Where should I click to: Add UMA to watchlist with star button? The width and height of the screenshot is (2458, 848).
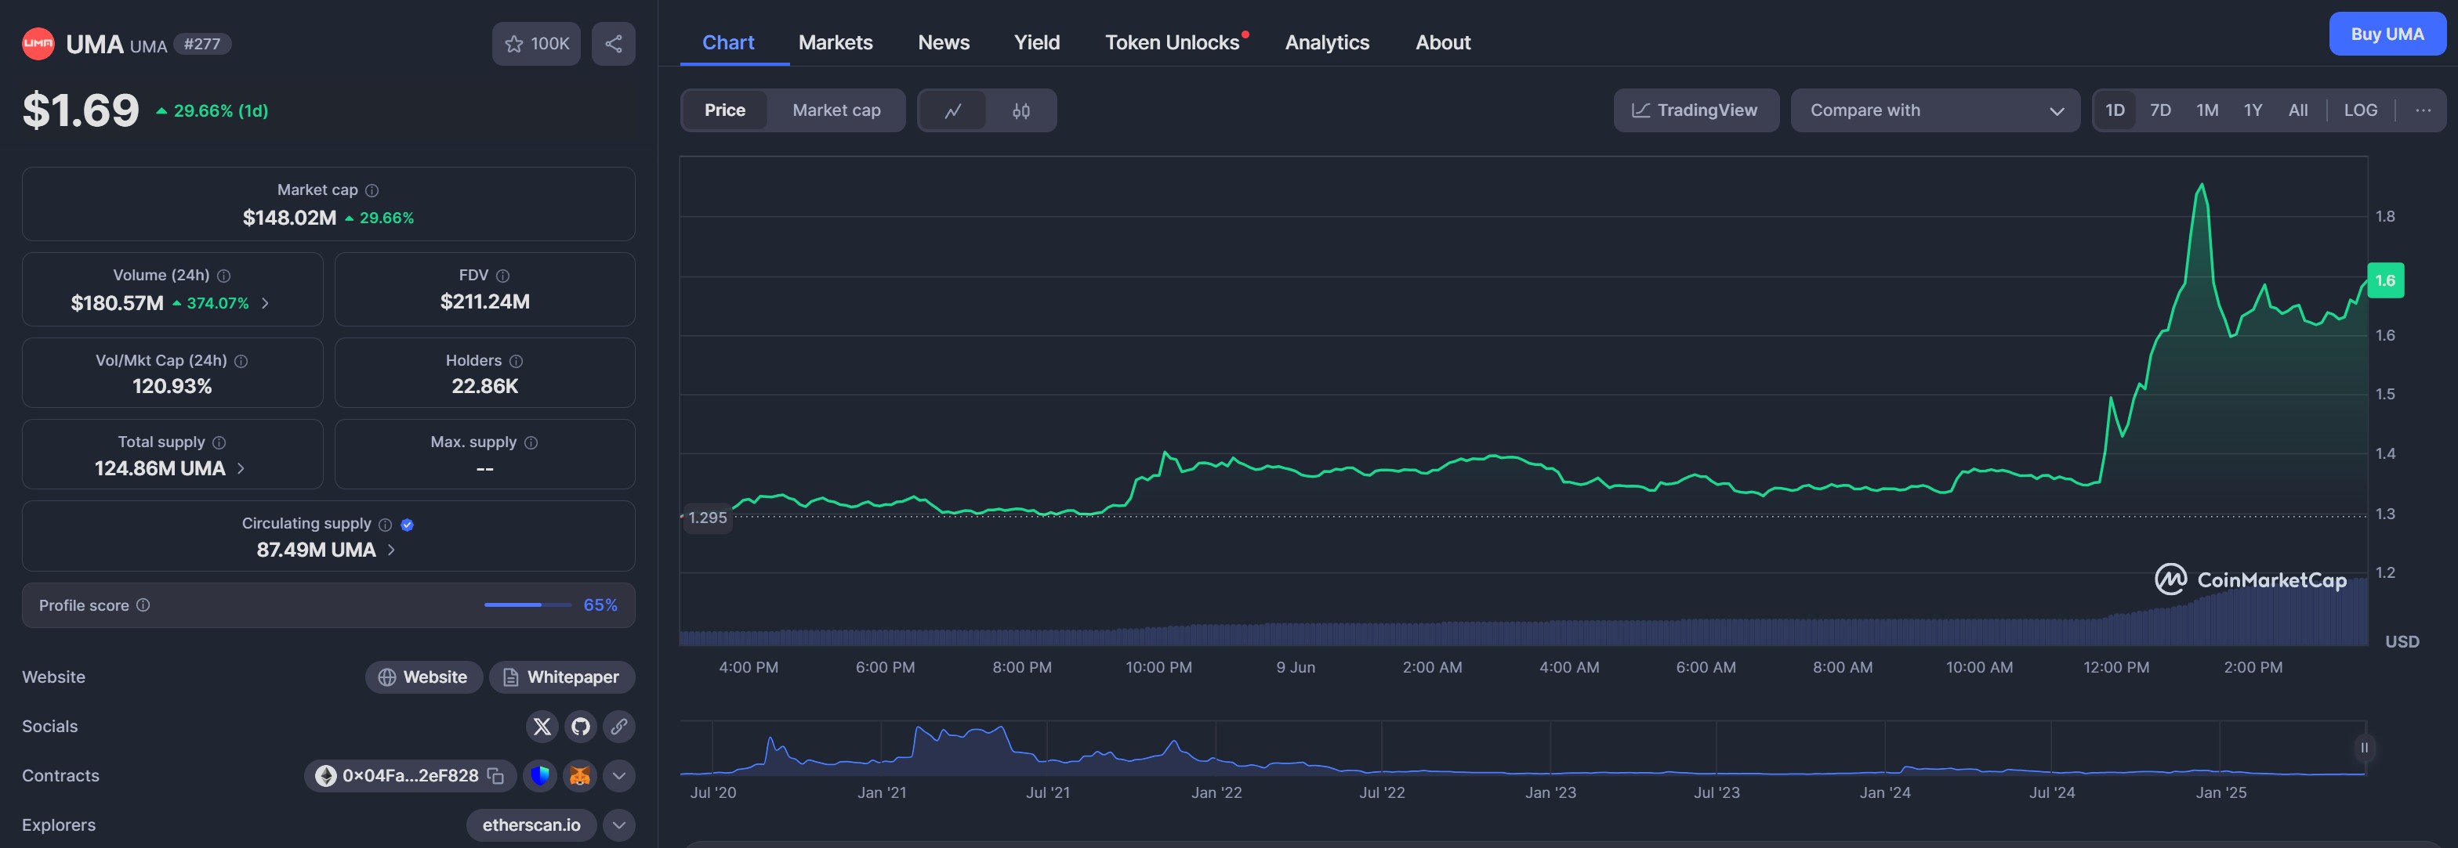pos(536,44)
